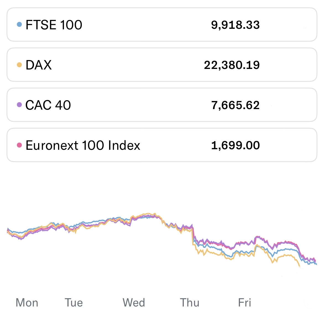Select Thu on the chart axis
325x317 pixels.
(x=190, y=303)
